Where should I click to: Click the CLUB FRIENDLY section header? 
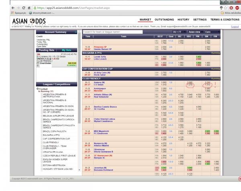(151, 79)
